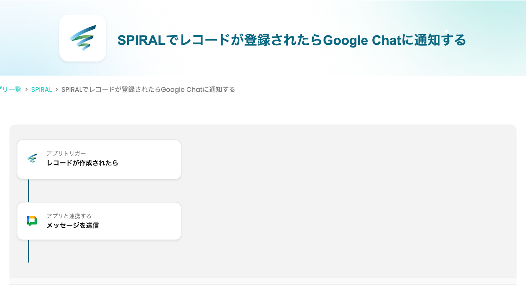Click the chevron separator after SPIRAL
Viewport: 526px width, 288px height.
(x=57, y=89)
